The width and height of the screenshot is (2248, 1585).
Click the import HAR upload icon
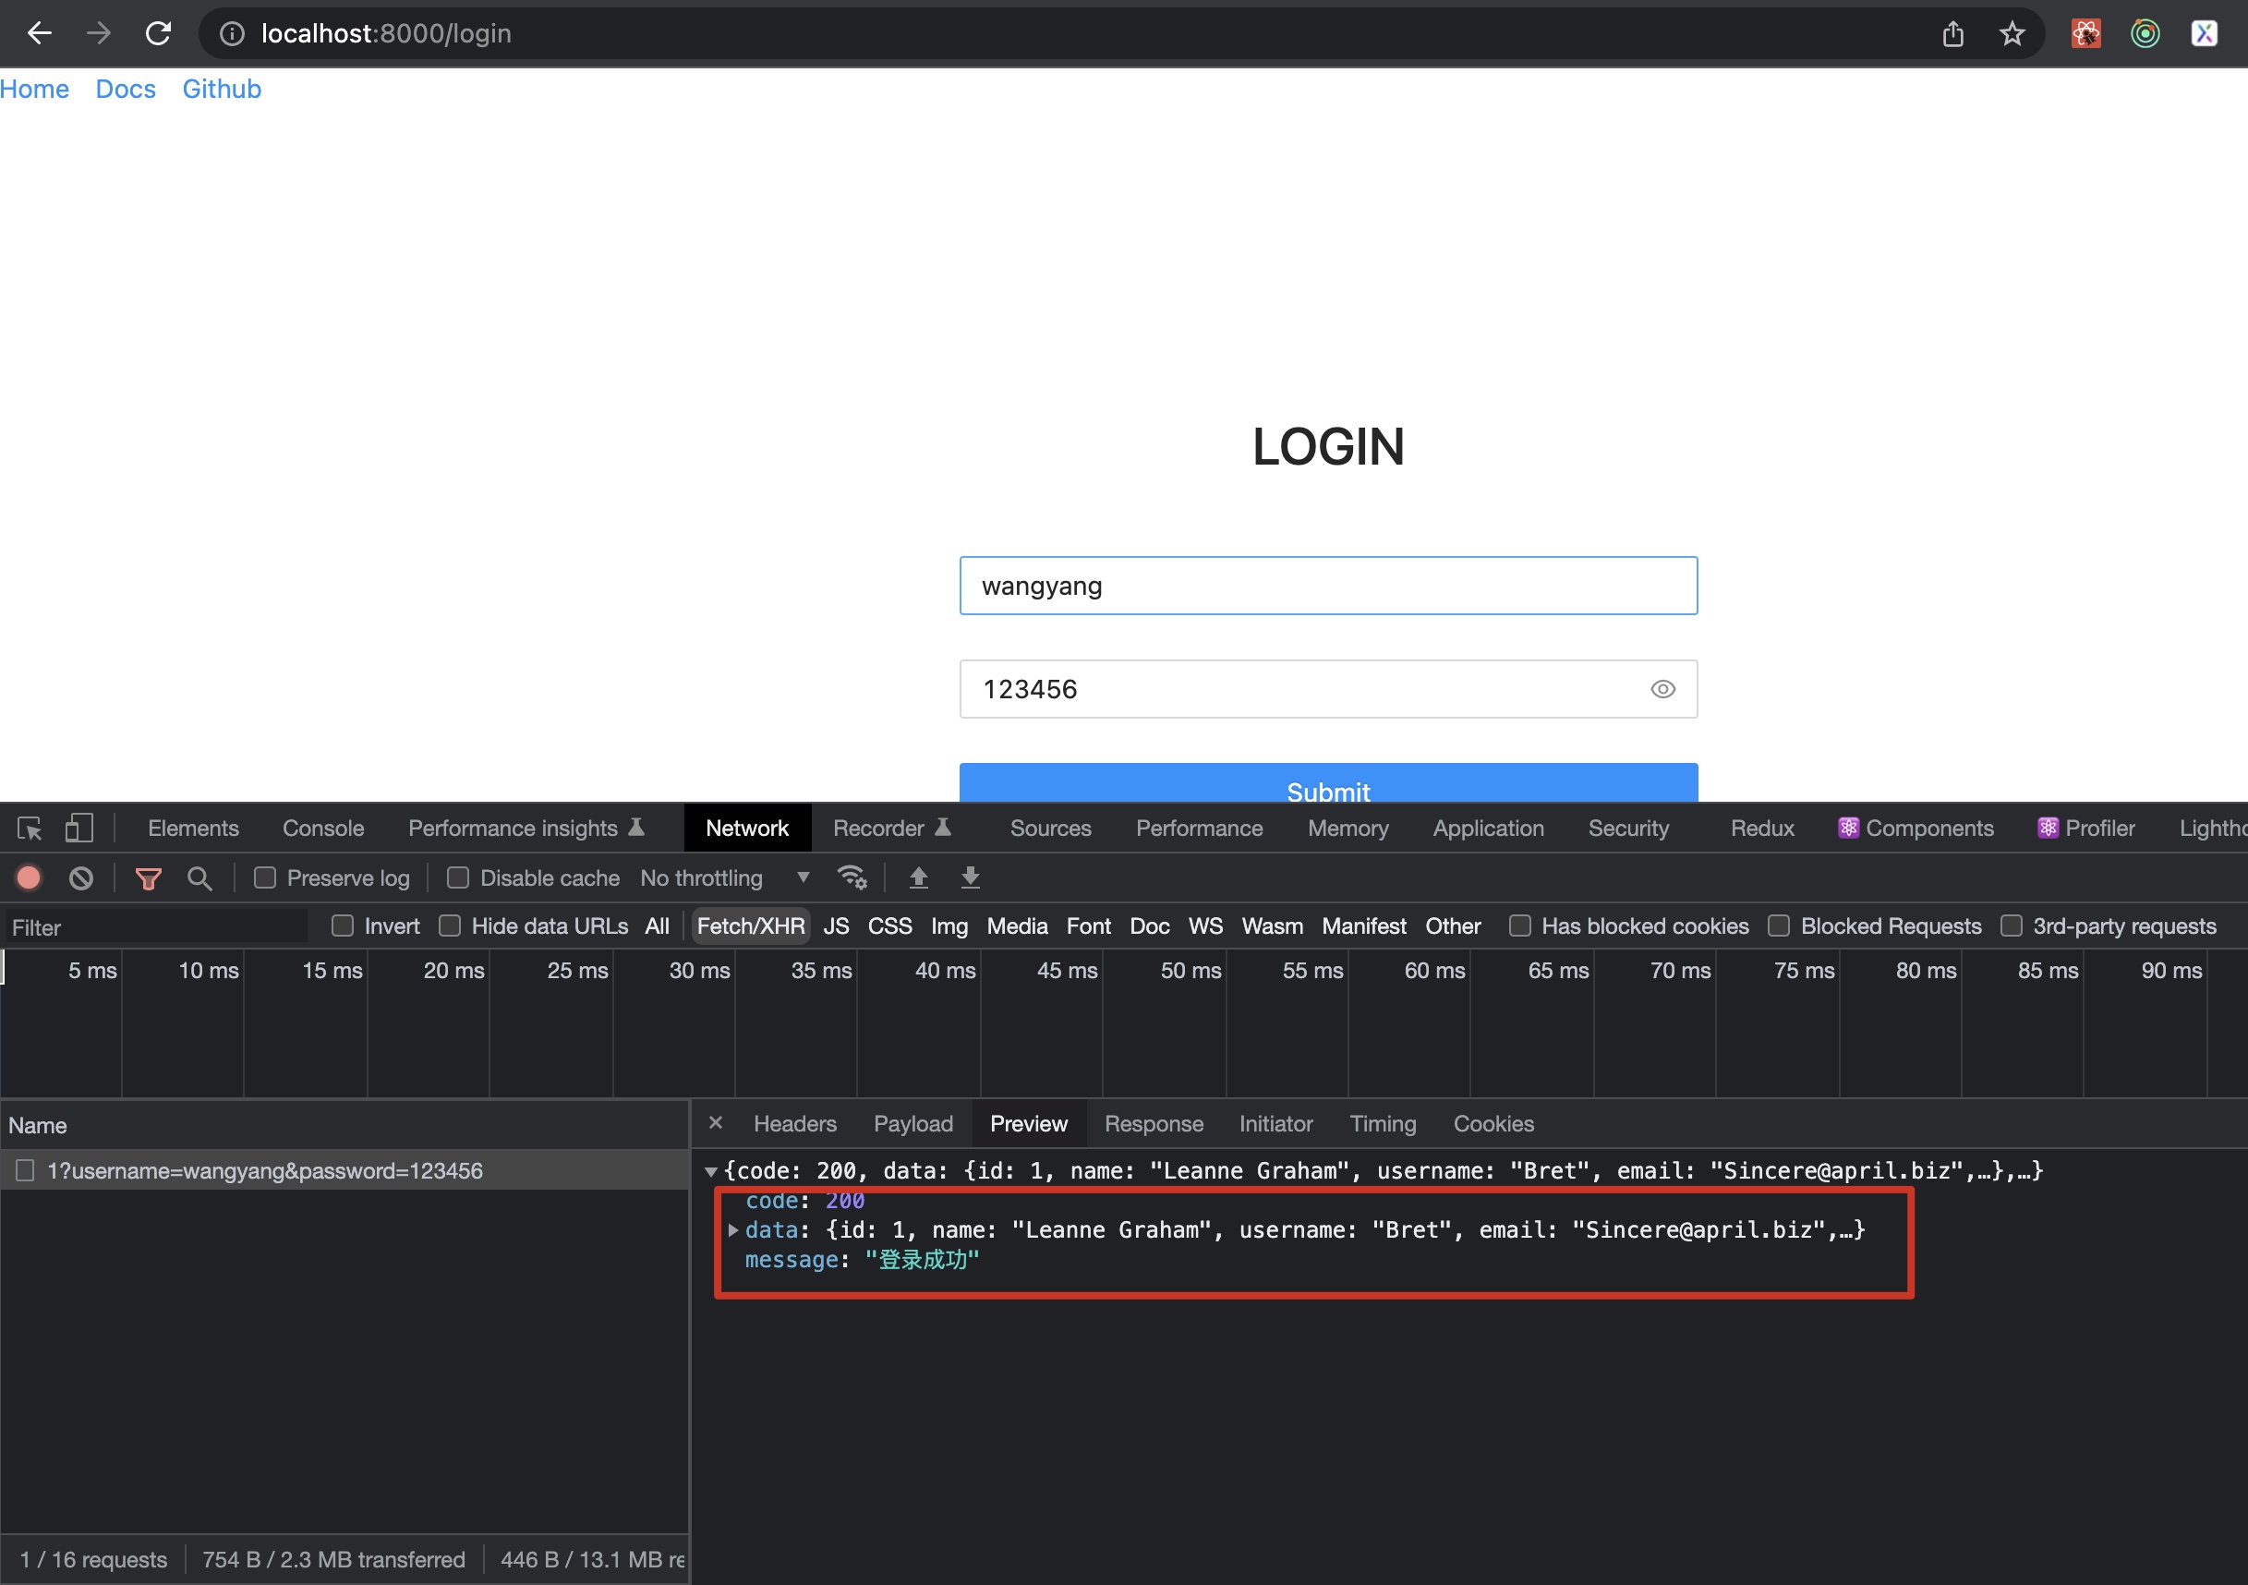point(918,878)
